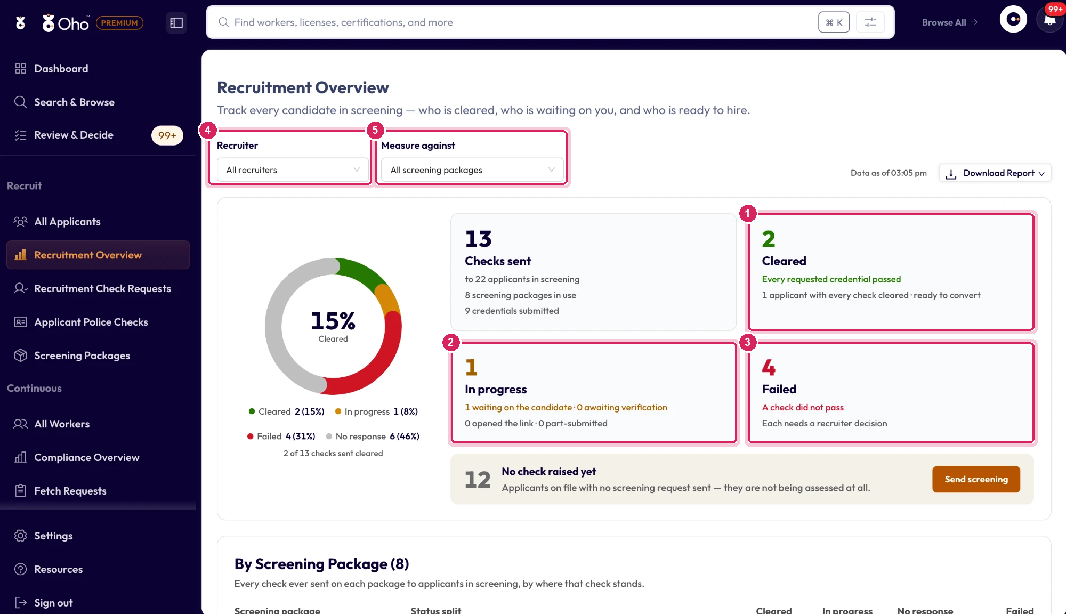Open the user profile avatar
Image resolution: width=1066 pixels, height=614 pixels.
[1013, 20]
